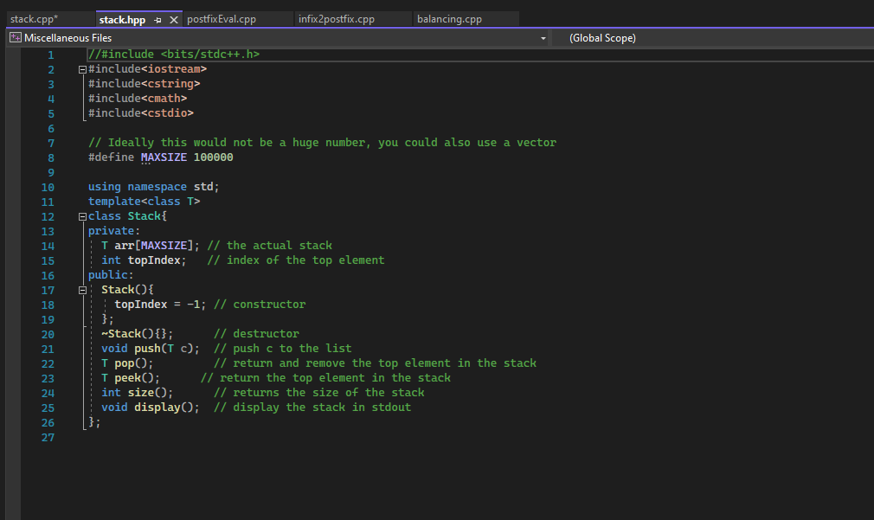Open the Miscellaneous Files dropdown
Image resolution: width=874 pixels, height=520 pixels.
coord(543,37)
